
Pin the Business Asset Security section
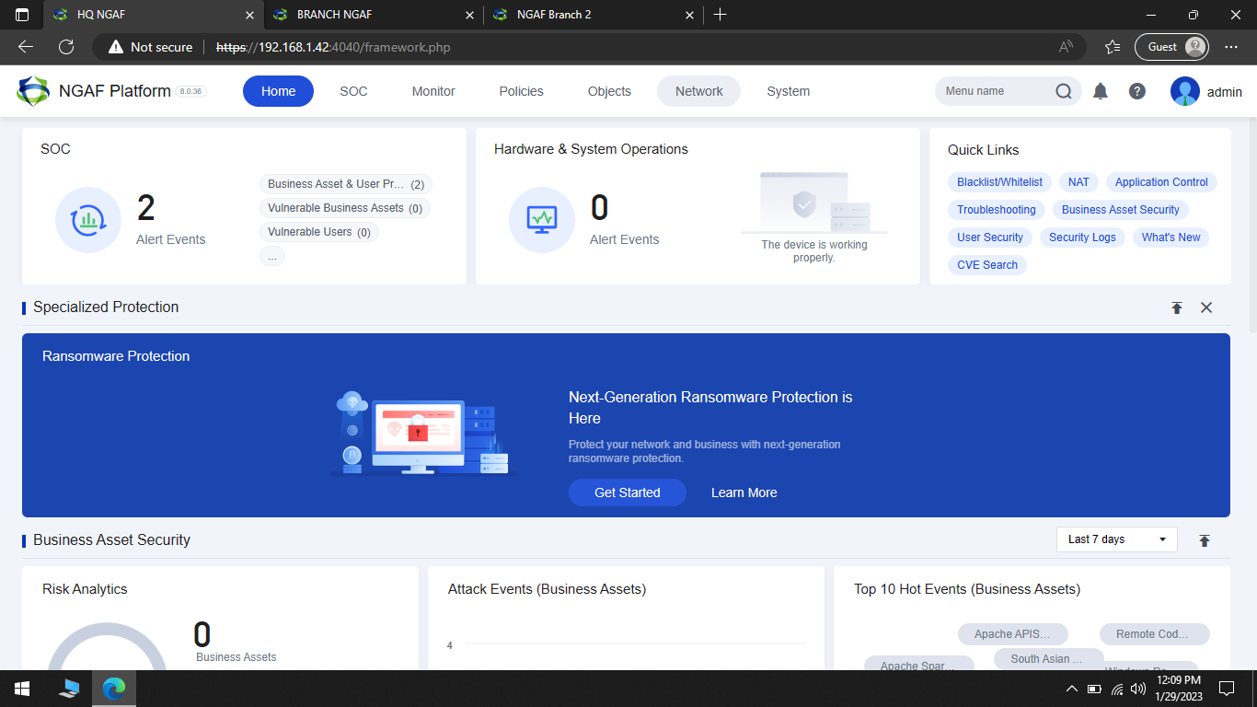pos(1204,539)
